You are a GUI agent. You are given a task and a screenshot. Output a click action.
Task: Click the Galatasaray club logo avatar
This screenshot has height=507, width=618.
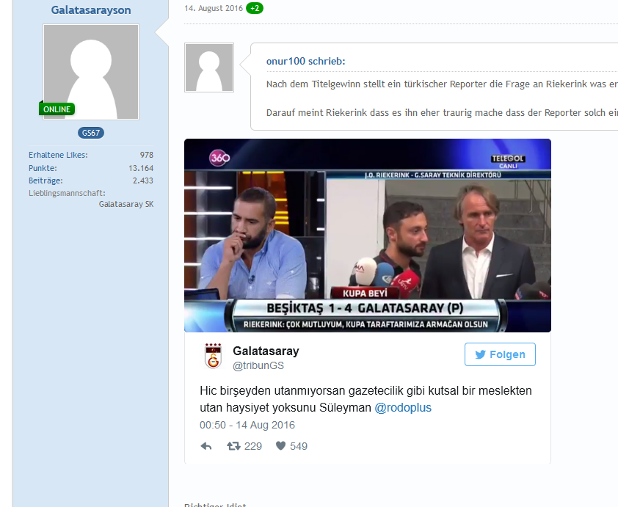(x=213, y=356)
